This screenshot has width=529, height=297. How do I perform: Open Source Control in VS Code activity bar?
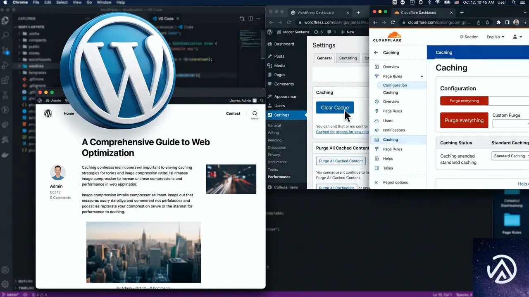[x=5, y=50]
